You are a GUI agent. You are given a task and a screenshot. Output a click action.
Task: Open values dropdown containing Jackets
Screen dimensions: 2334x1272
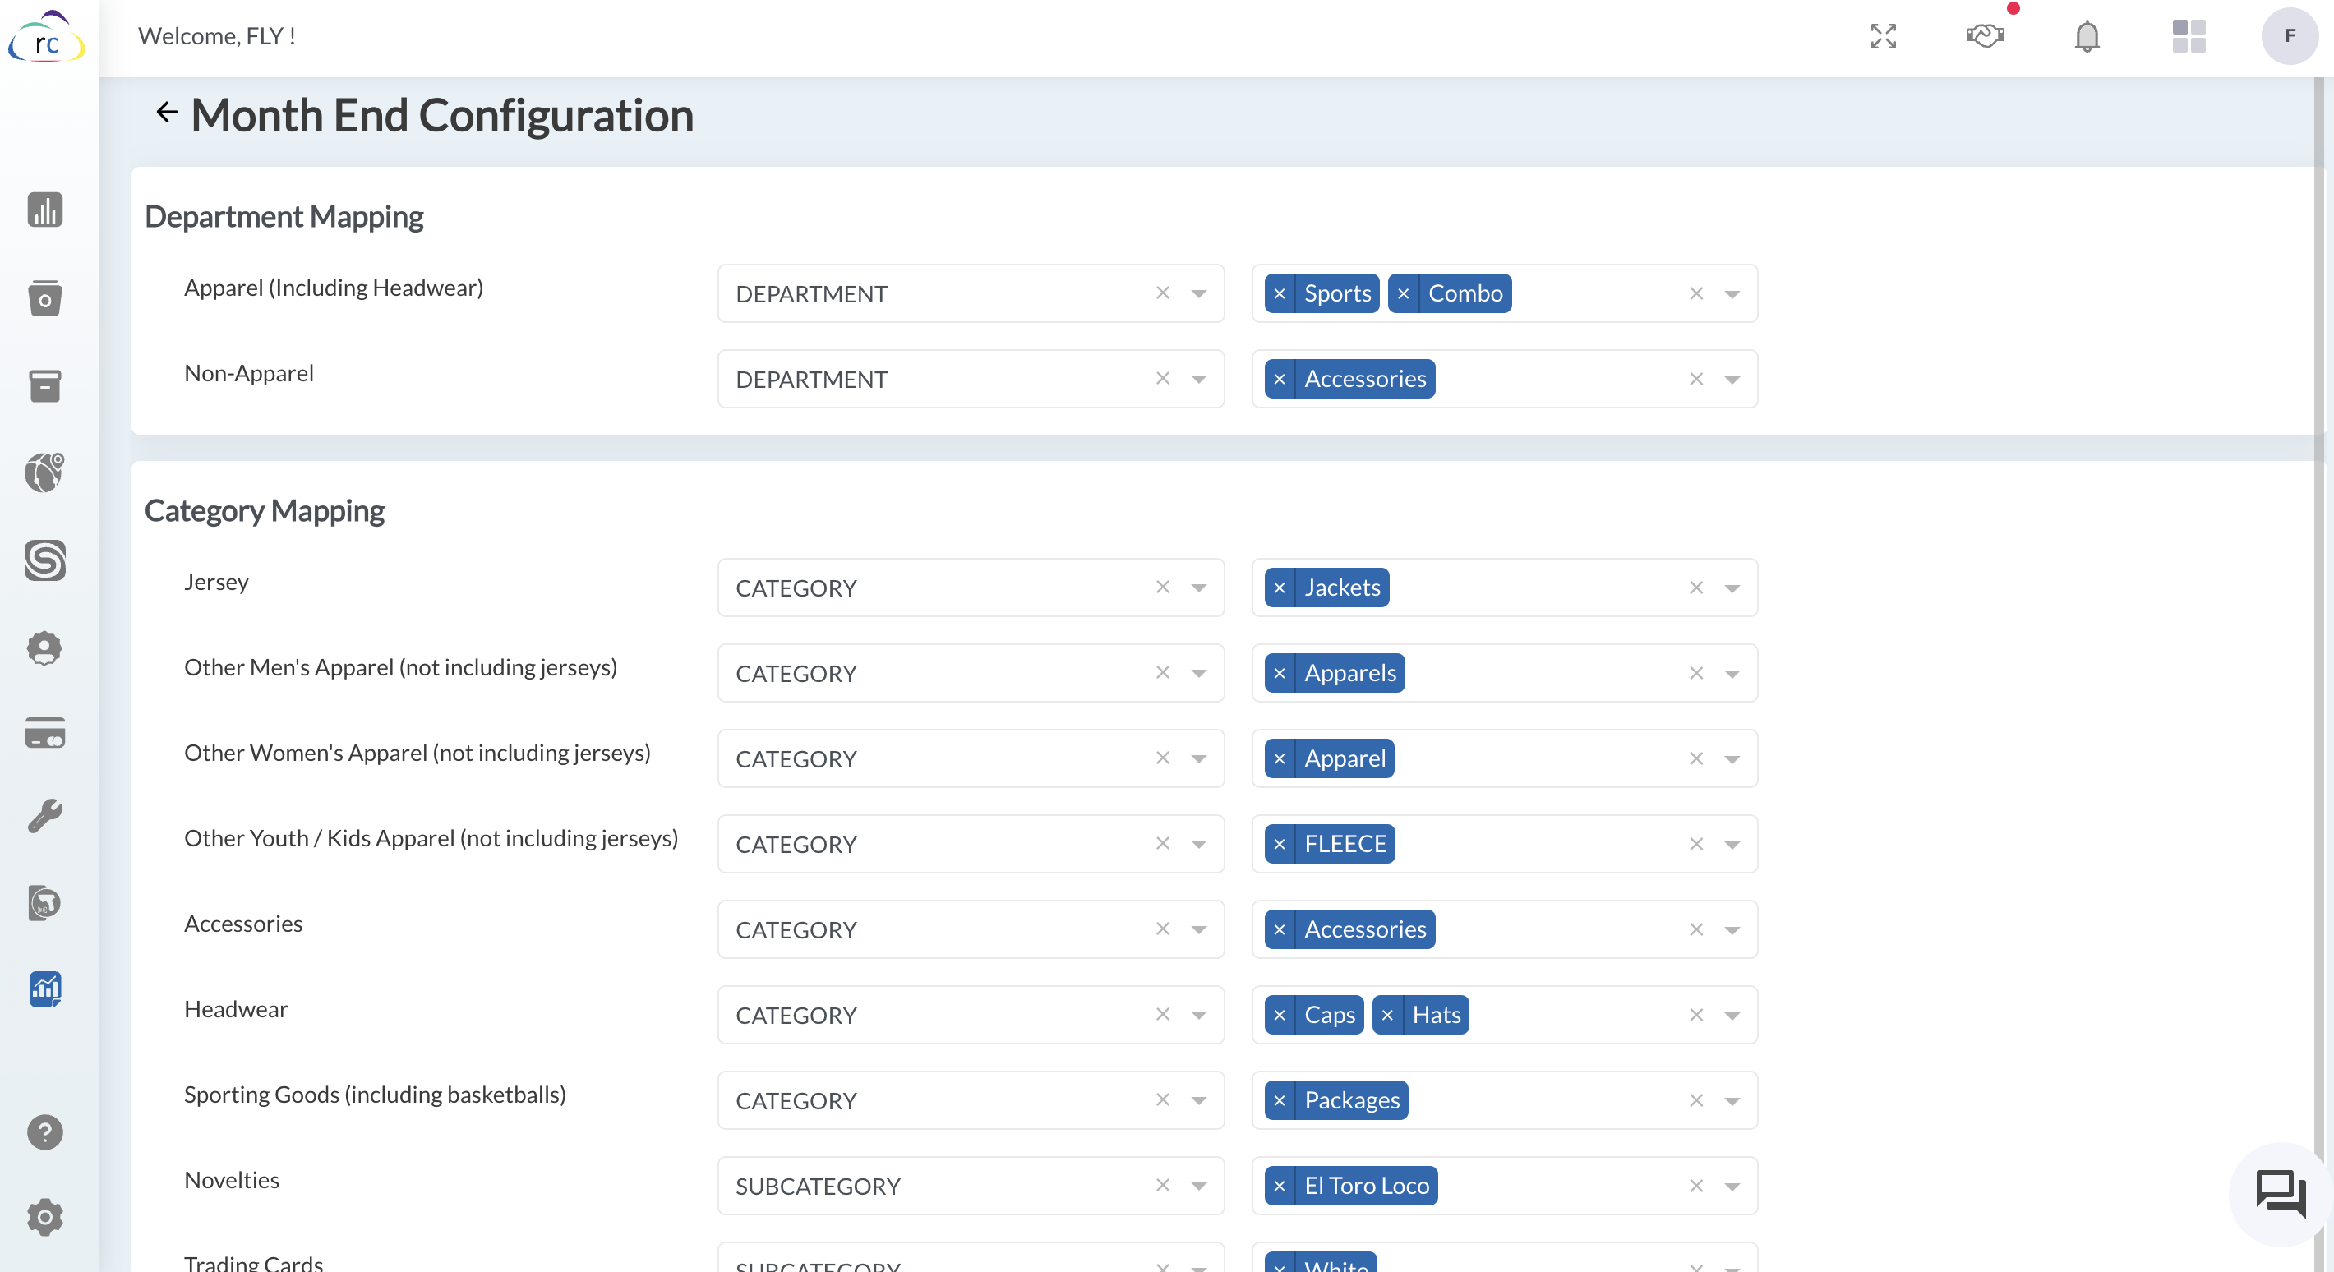click(x=1732, y=589)
